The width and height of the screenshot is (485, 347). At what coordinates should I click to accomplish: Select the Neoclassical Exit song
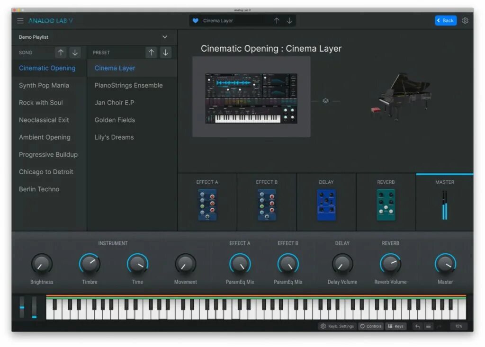49,120
